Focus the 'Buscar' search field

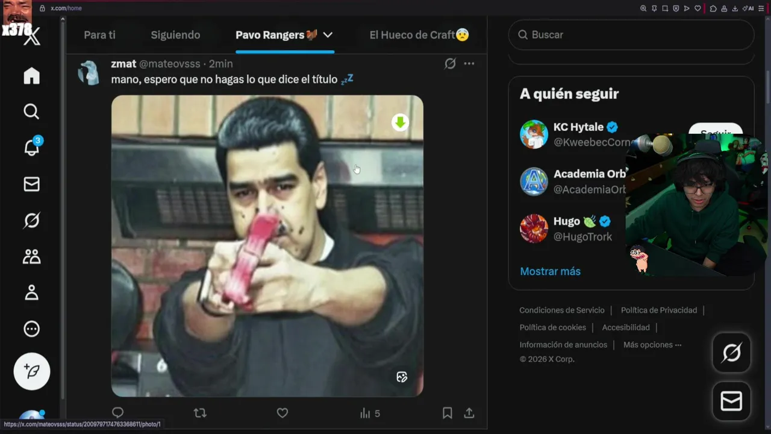(x=631, y=35)
